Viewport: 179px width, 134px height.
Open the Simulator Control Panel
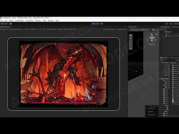[122, 29]
